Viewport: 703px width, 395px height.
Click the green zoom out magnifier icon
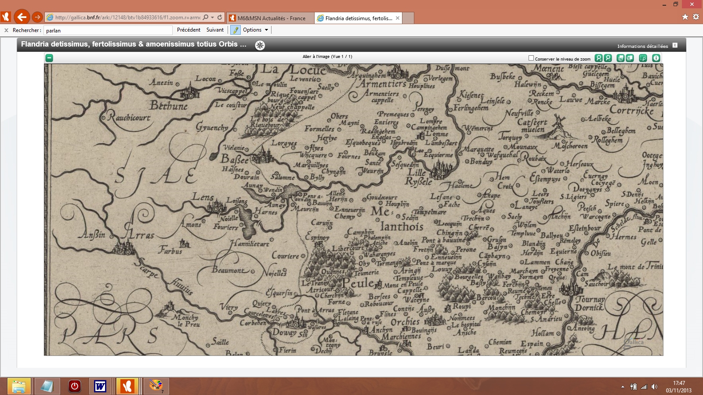click(608, 58)
